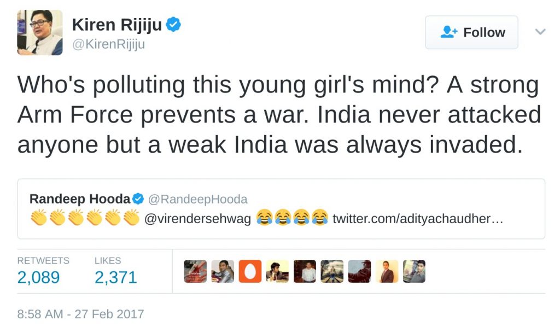Open the 8:58 AM - 27 Feb 2017 timestamp
Viewport: 560px width, 332px height.
click(x=80, y=314)
